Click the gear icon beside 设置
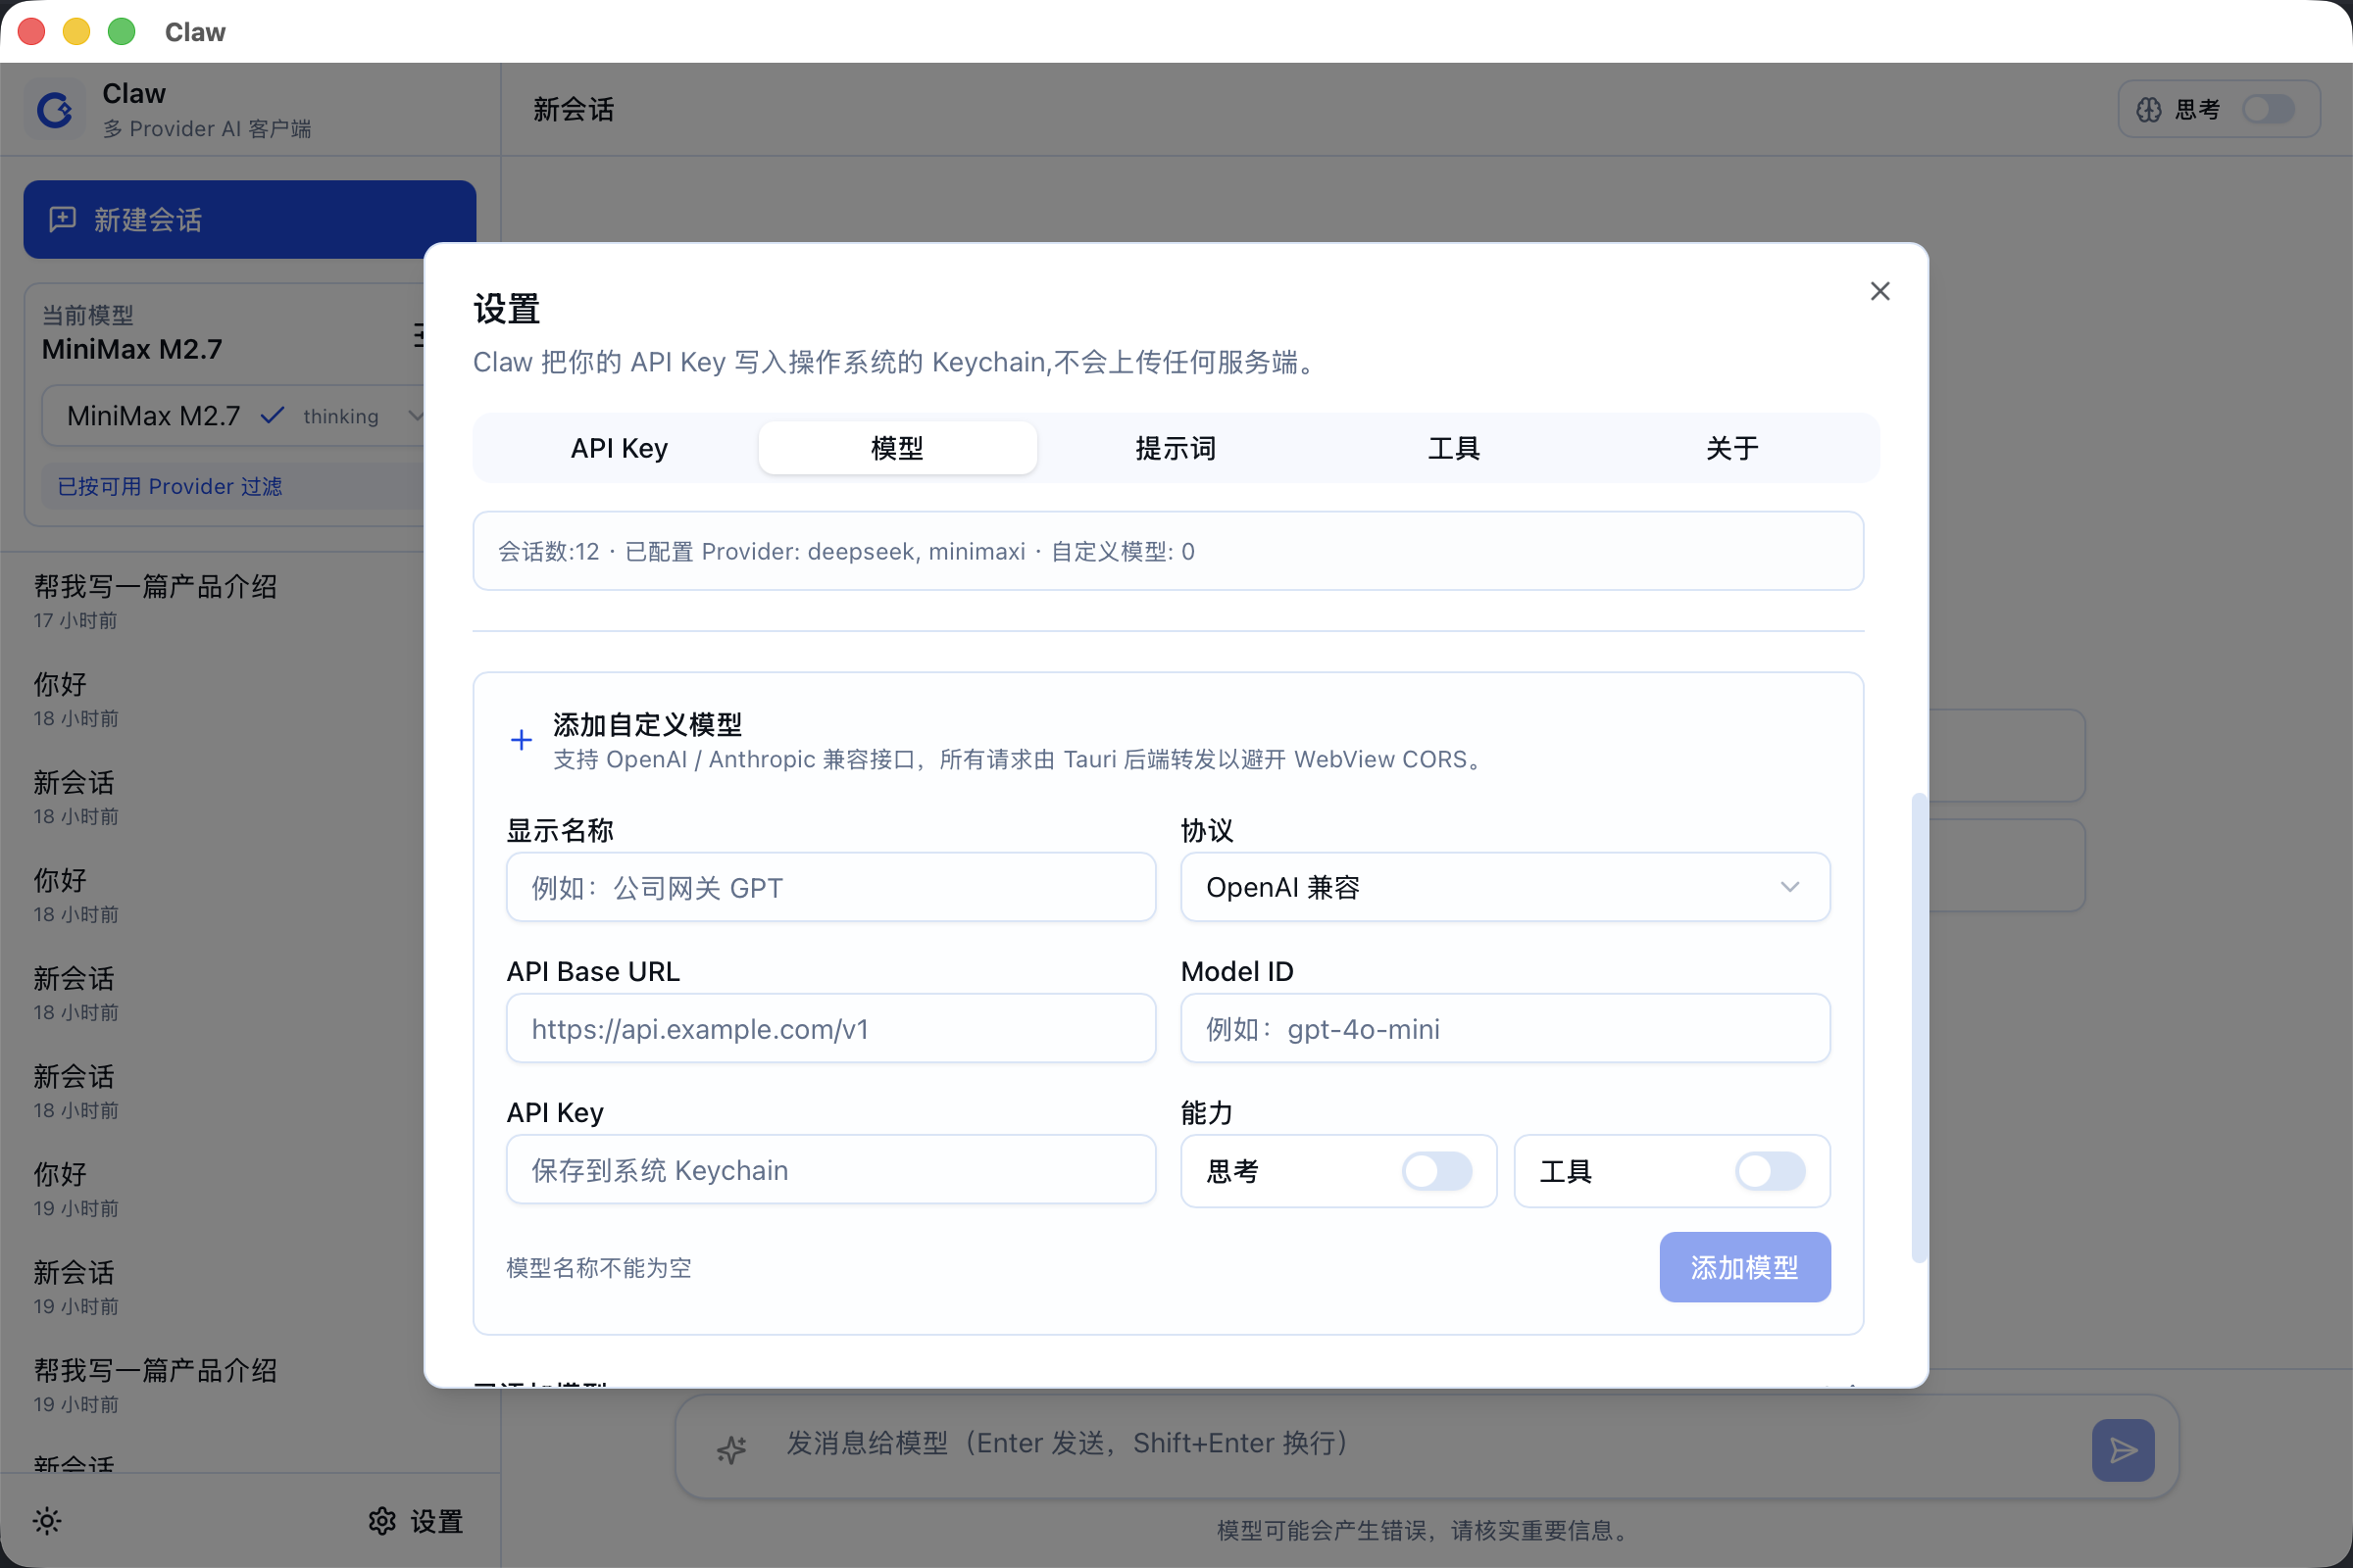 click(382, 1521)
